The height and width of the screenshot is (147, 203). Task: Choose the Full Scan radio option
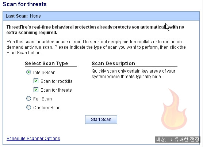tap(28, 99)
